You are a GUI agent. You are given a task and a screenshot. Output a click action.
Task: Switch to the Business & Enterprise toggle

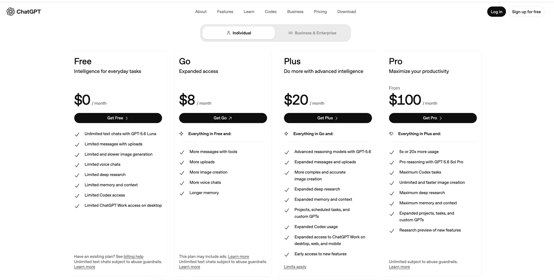pyautogui.click(x=312, y=33)
